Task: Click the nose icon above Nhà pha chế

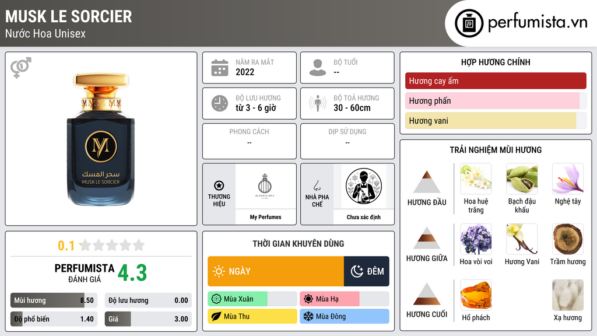Action: pos(317,186)
